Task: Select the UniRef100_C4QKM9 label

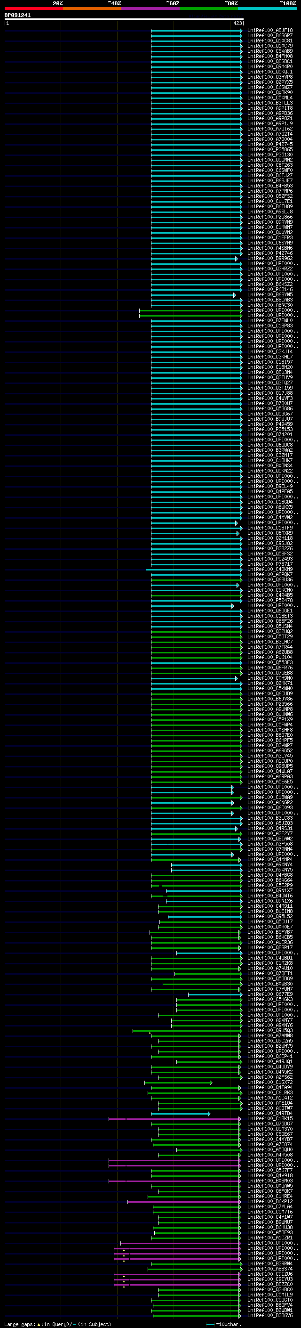Action: pyautogui.click(x=270, y=569)
